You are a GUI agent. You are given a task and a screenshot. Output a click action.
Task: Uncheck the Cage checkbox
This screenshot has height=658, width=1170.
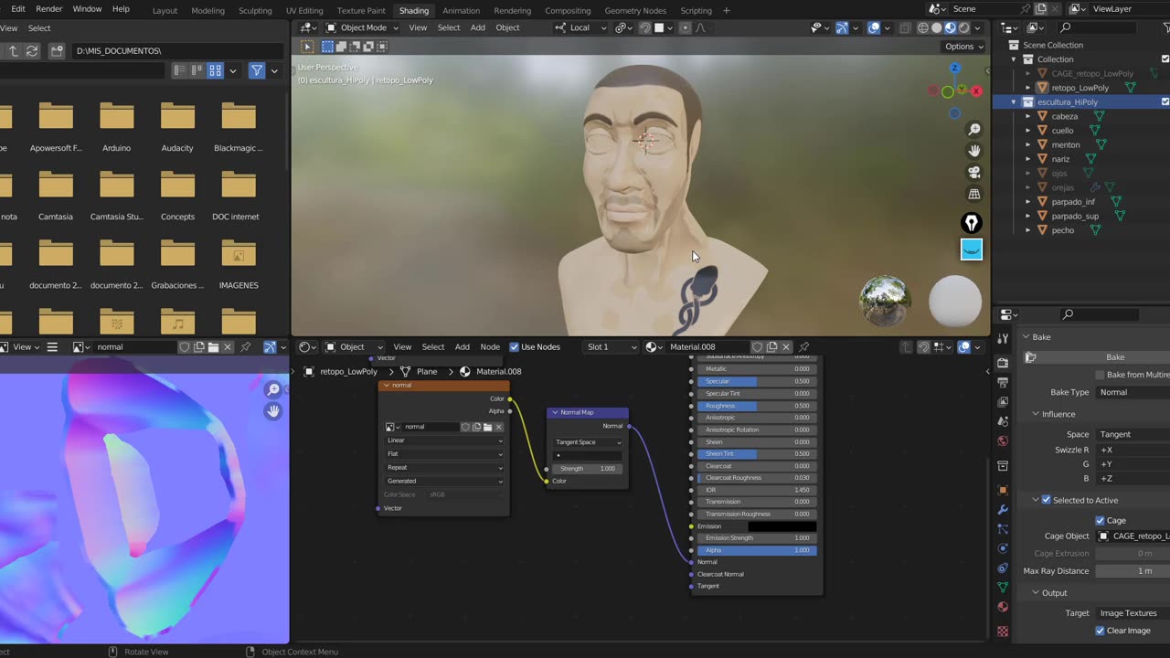1101,520
